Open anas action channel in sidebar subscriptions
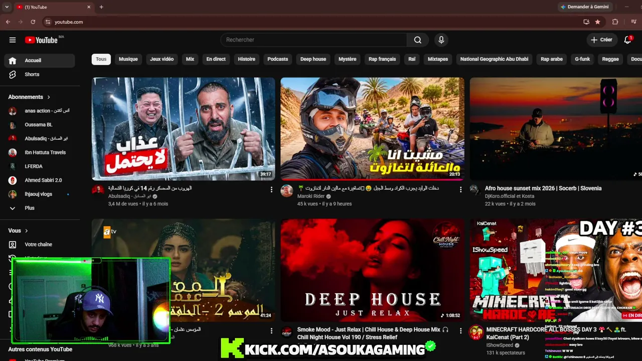The image size is (642, 361). 40,111
